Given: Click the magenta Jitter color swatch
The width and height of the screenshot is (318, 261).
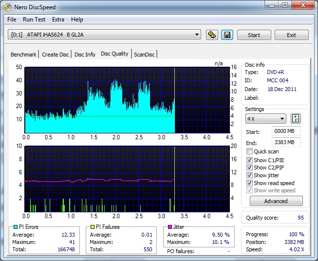Looking at the screenshot, I should (170, 227).
